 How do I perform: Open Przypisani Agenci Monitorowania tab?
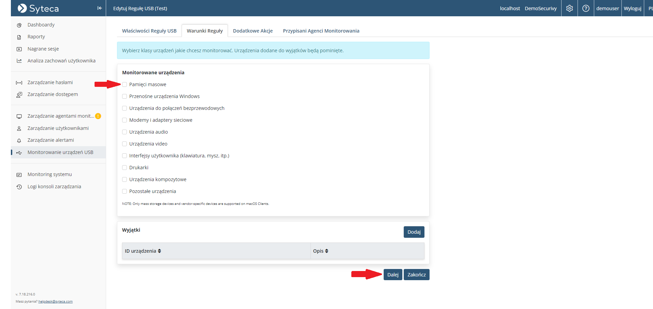pyautogui.click(x=321, y=31)
